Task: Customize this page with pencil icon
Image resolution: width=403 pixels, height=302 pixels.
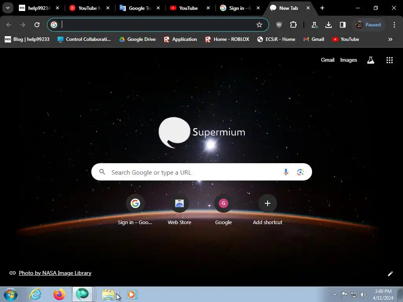Action: (390, 274)
